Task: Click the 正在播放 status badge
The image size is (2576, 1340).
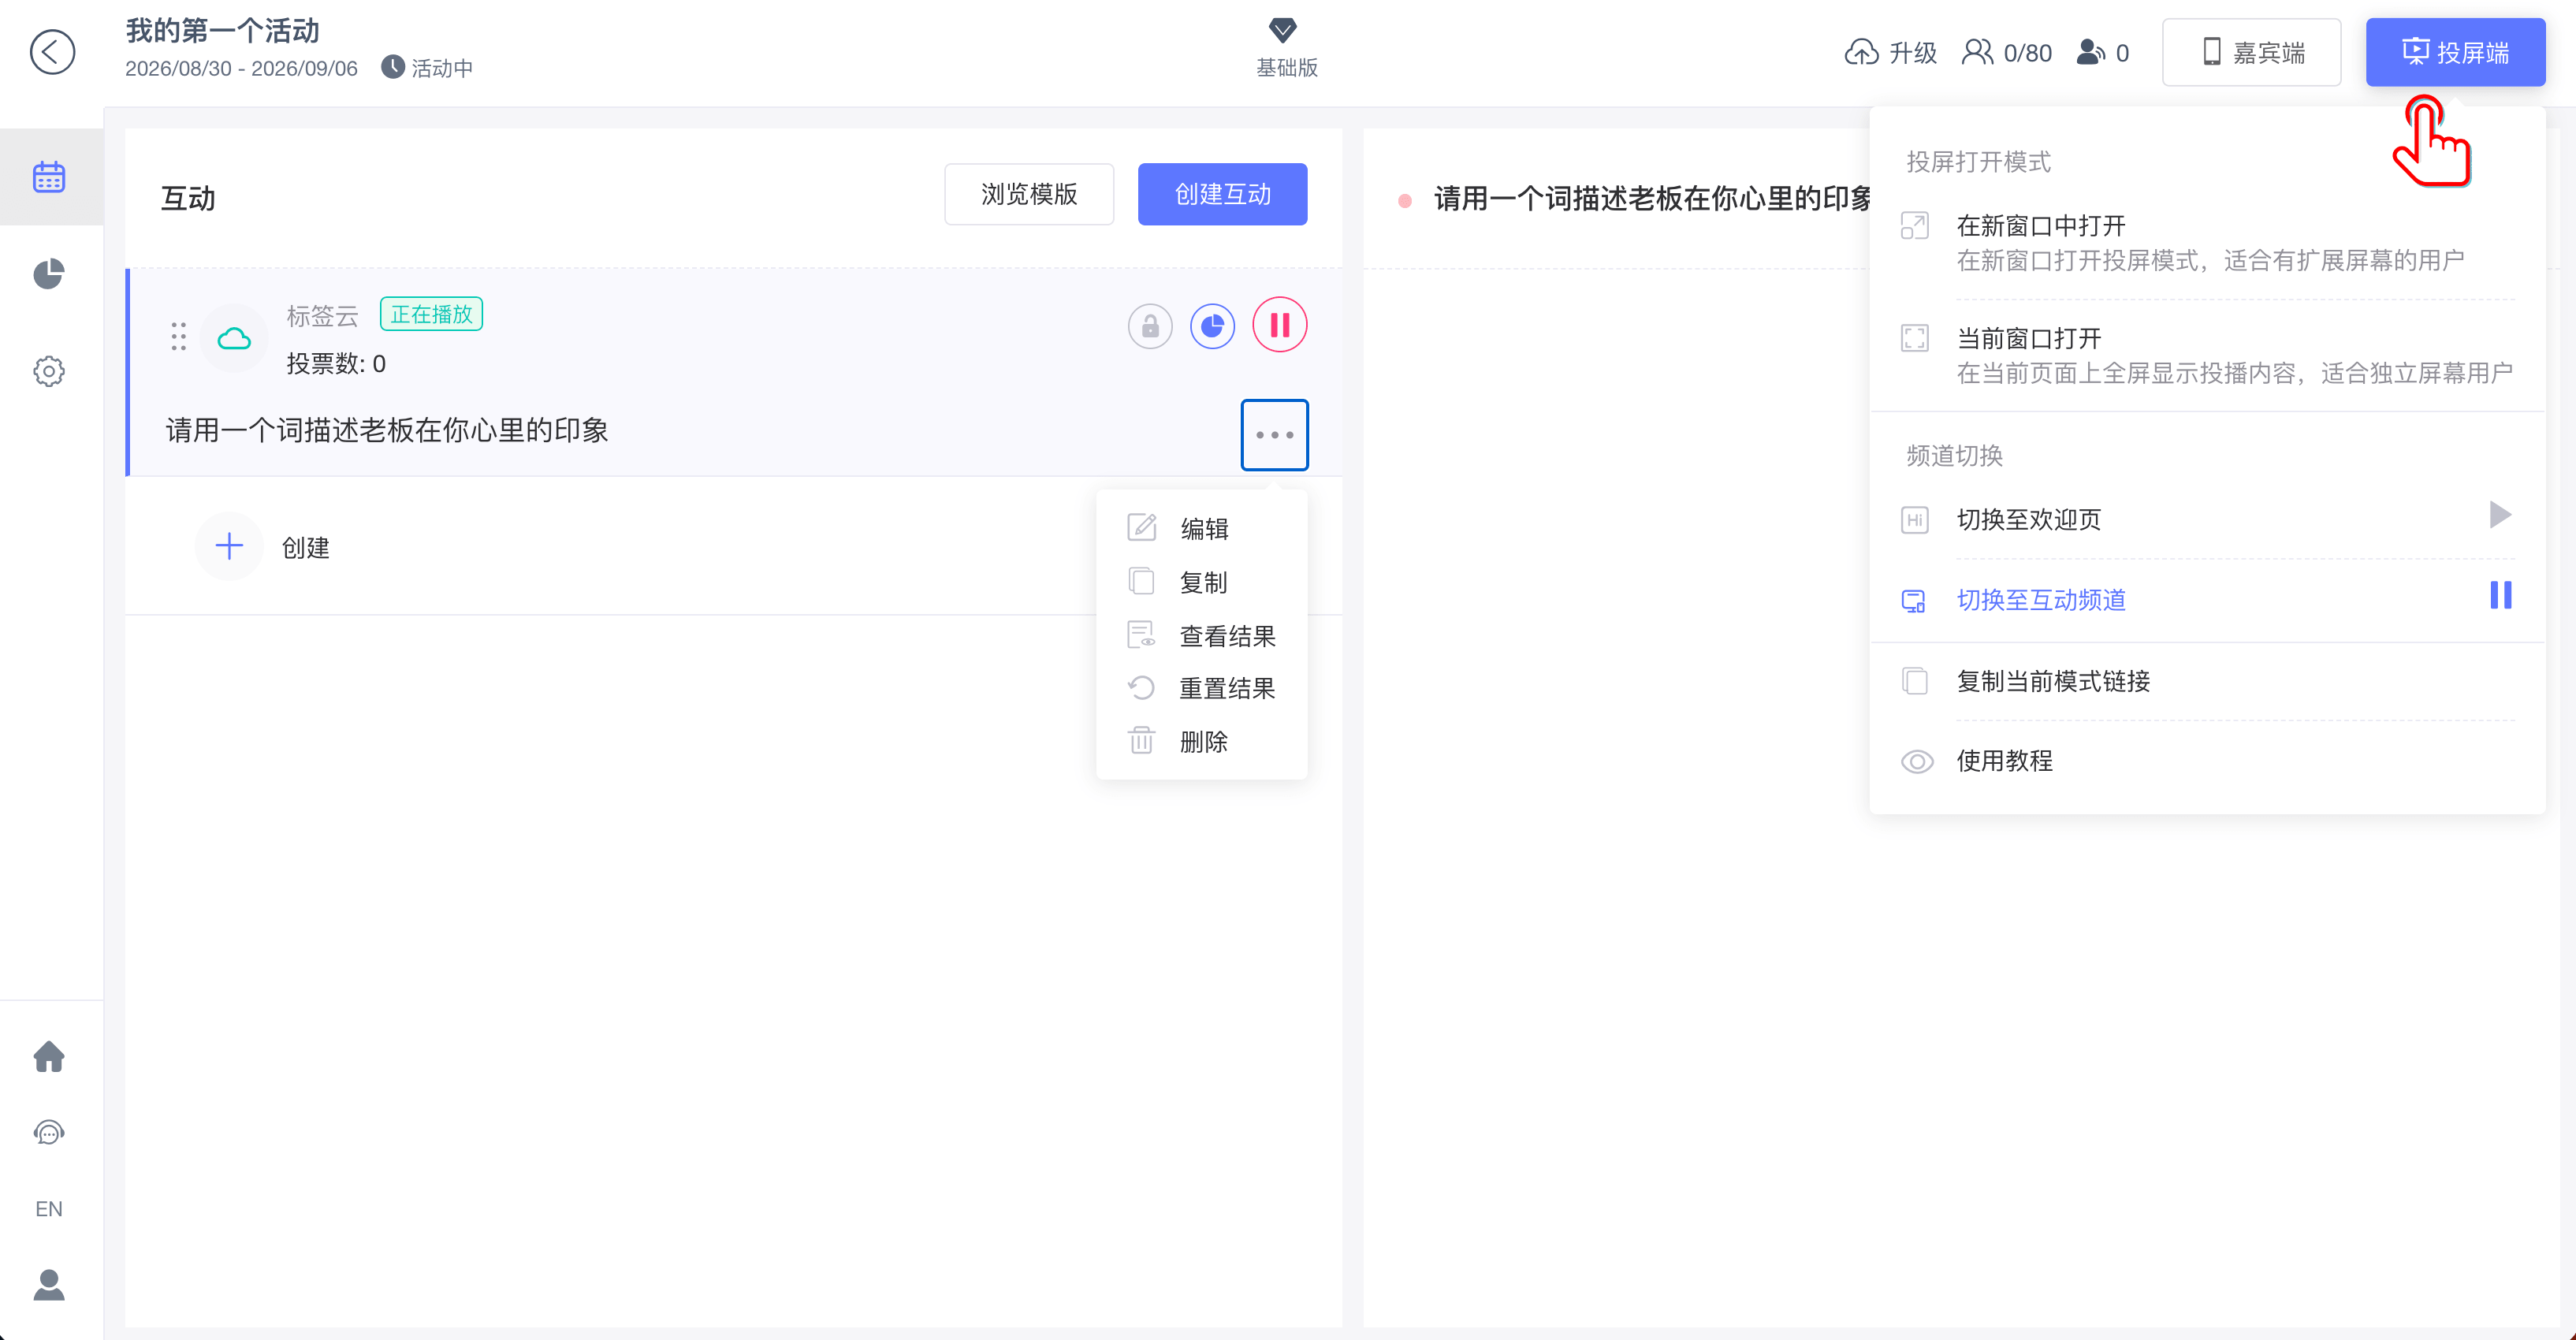Action: tap(431, 314)
